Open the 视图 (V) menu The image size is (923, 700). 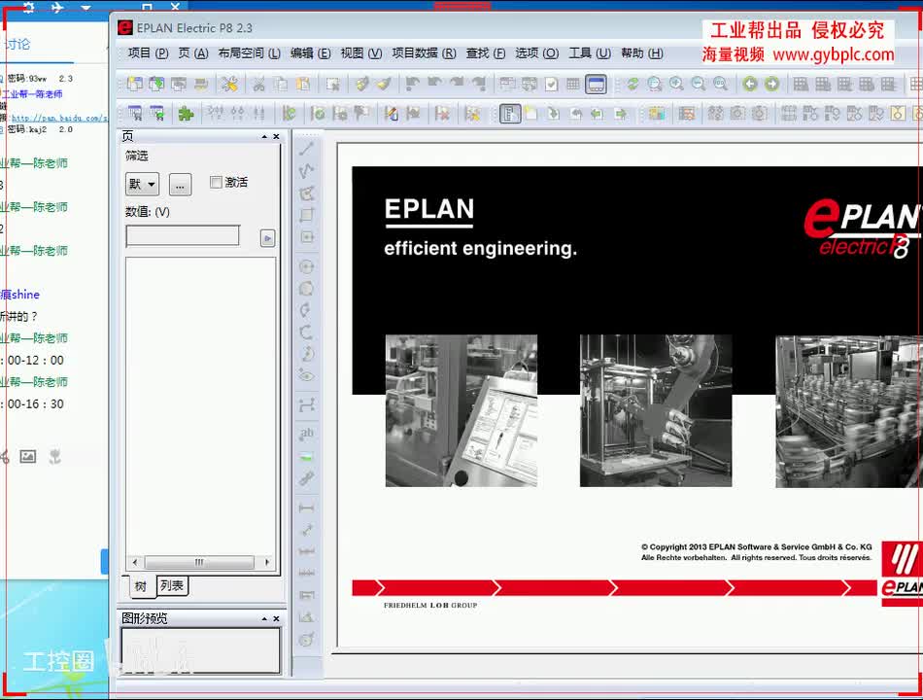[360, 53]
